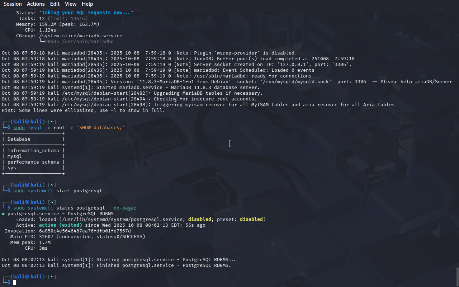Click the 'Taking your SQL requests now' status
Viewport: 459px width, 287px height.
pyautogui.click(x=86, y=13)
